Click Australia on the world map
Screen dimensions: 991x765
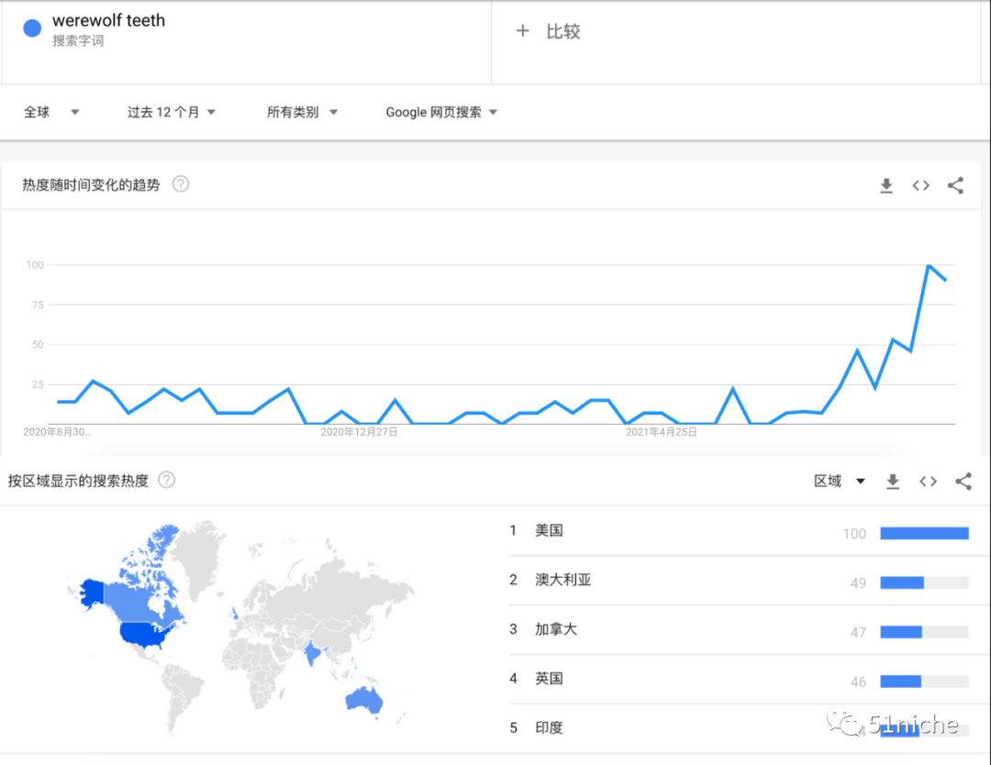(x=365, y=699)
